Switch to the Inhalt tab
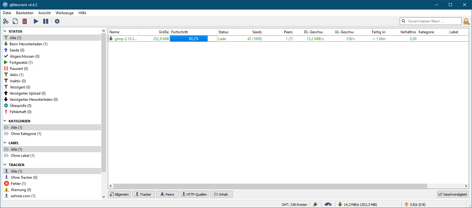Screen dimensions: 472x208 point(221,194)
